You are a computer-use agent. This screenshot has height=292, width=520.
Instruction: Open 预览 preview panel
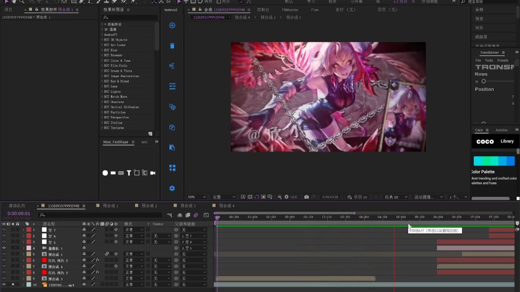(x=479, y=19)
